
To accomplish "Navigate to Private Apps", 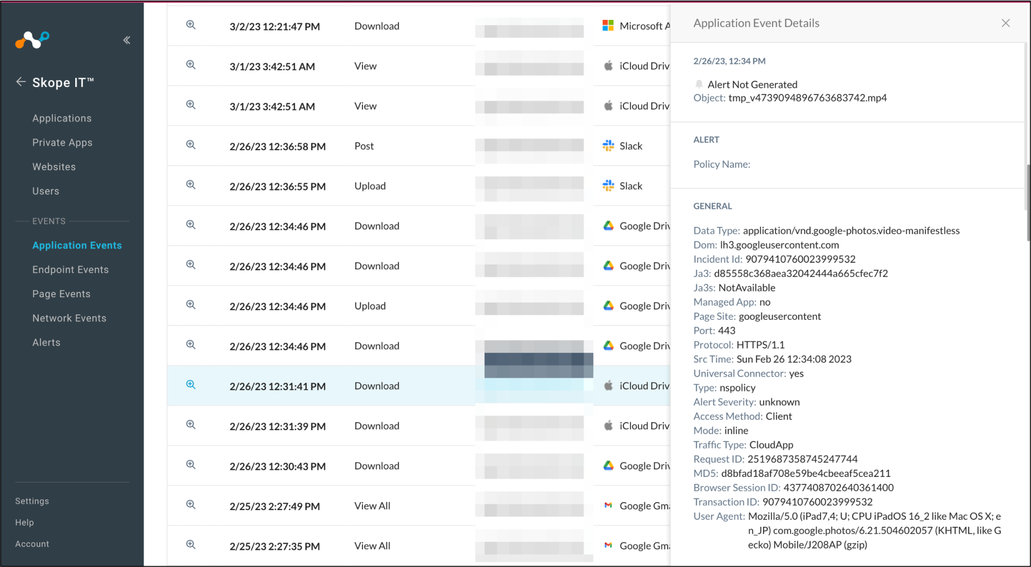I will click(x=62, y=142).
